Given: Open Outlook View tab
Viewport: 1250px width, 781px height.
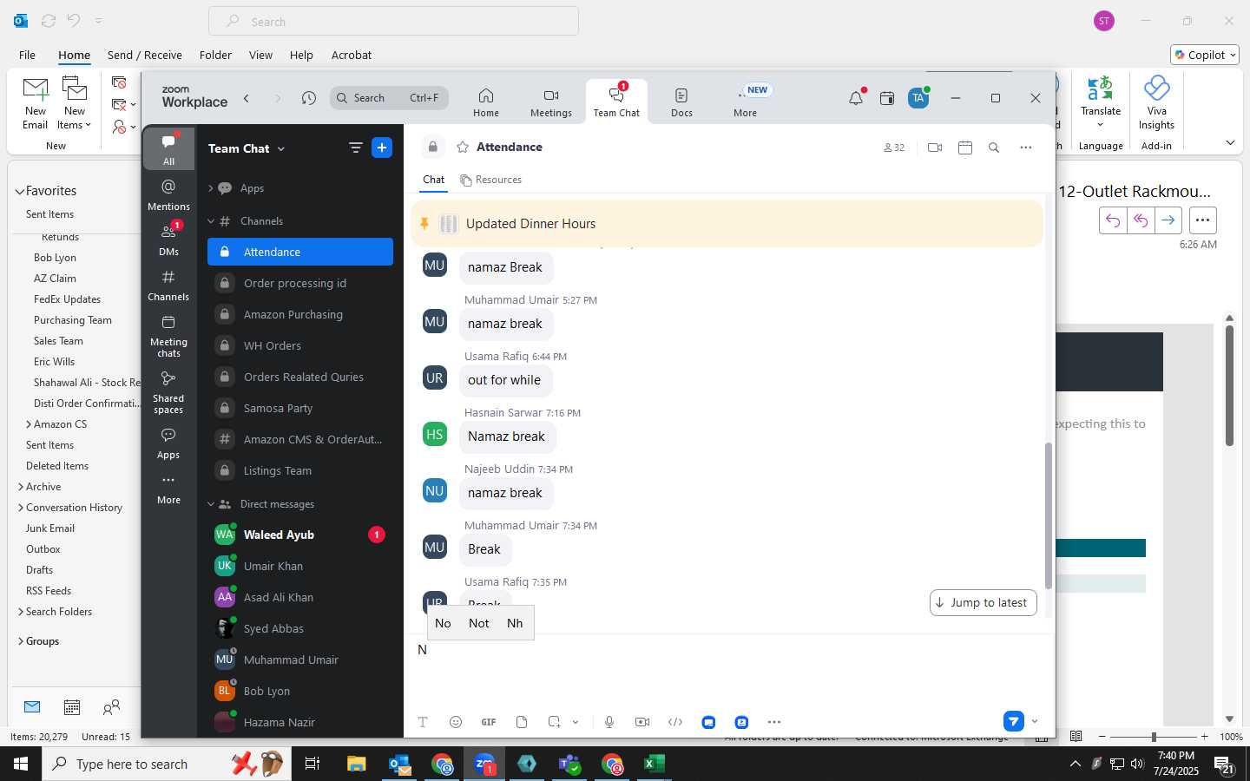Looking at the screenshot, I should click(260, 55).
